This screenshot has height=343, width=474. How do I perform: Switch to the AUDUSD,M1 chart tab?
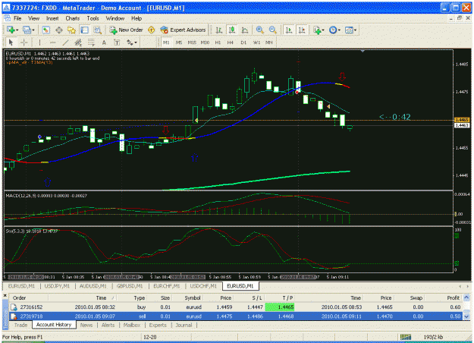(93, 286)
